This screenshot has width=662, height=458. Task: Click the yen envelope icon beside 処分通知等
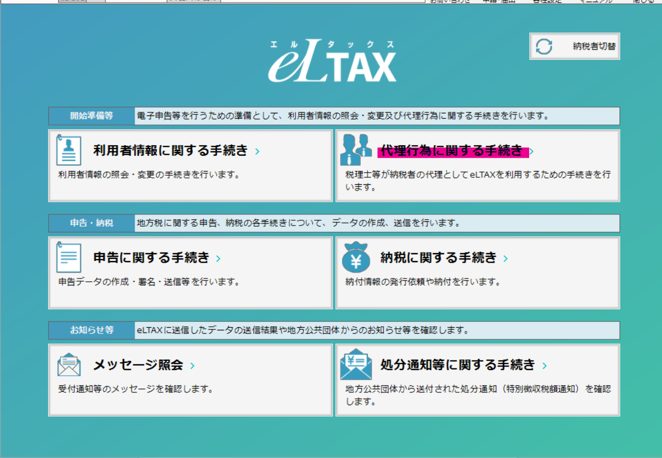tap(356, 364)
